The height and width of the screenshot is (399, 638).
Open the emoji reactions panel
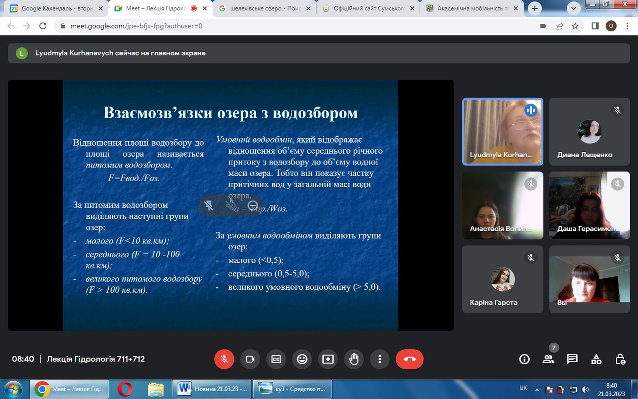point(302,359)
